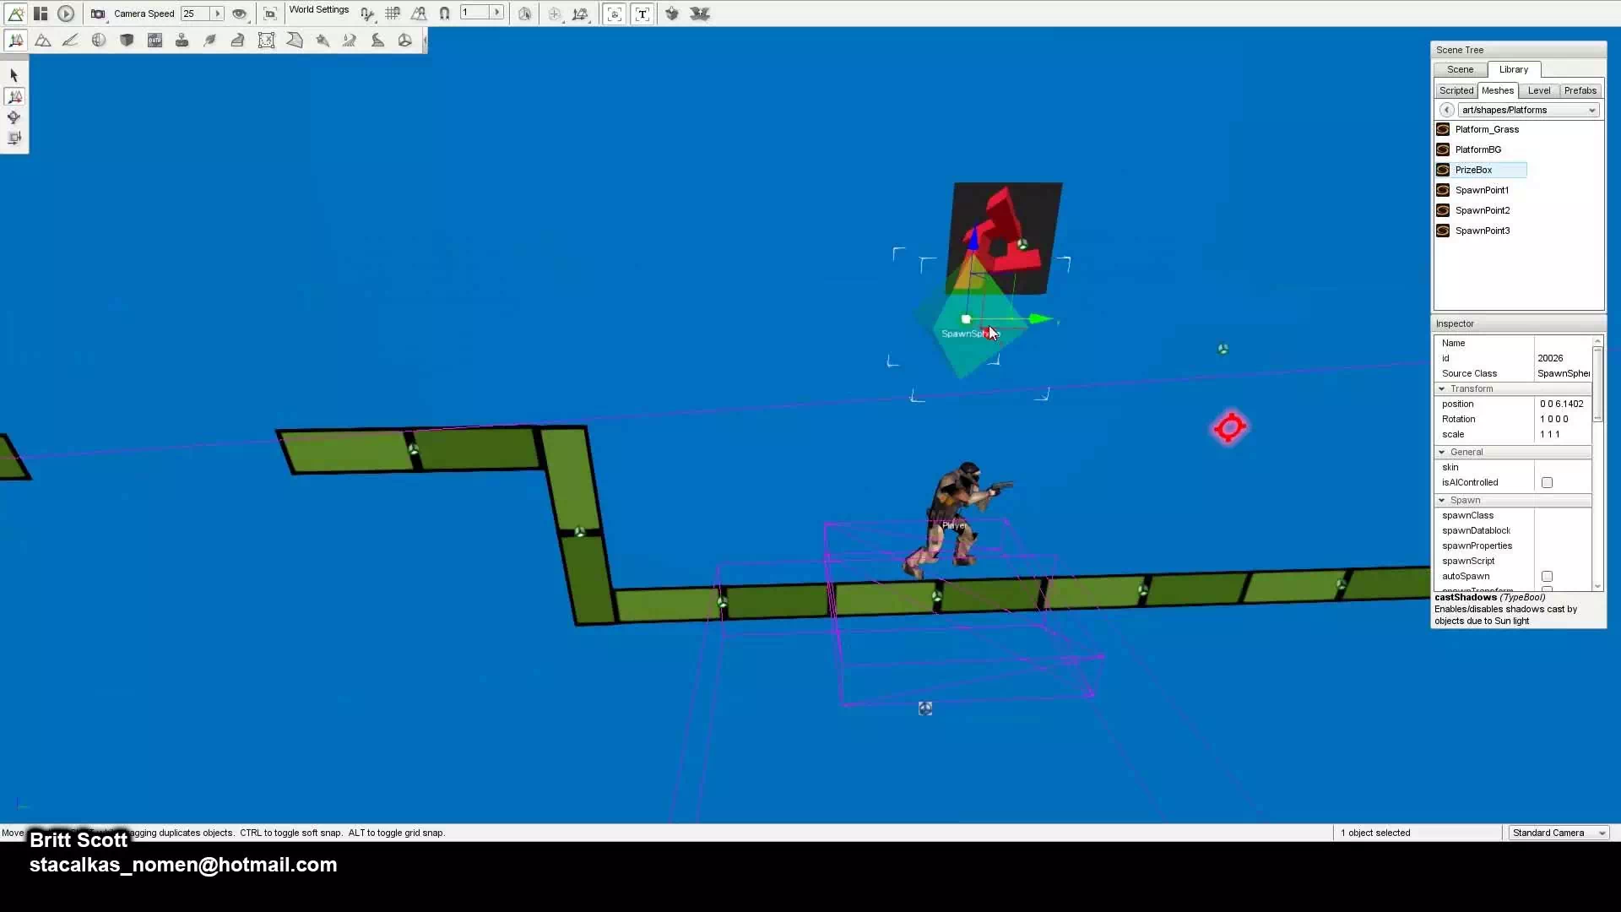Open the Datablock Editor icon

coord(155,41)
